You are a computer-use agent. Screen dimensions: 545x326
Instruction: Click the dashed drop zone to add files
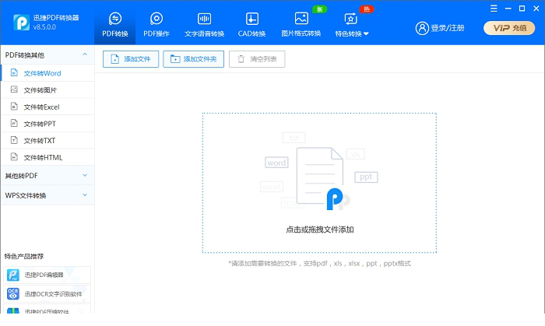tap(319, 183)
